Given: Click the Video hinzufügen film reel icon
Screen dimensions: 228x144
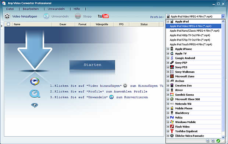Looking at the screenshot, I should pos(7,16).
